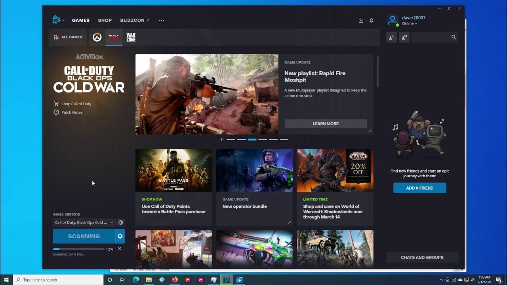Open the New operator bundle card

point(254,187)
